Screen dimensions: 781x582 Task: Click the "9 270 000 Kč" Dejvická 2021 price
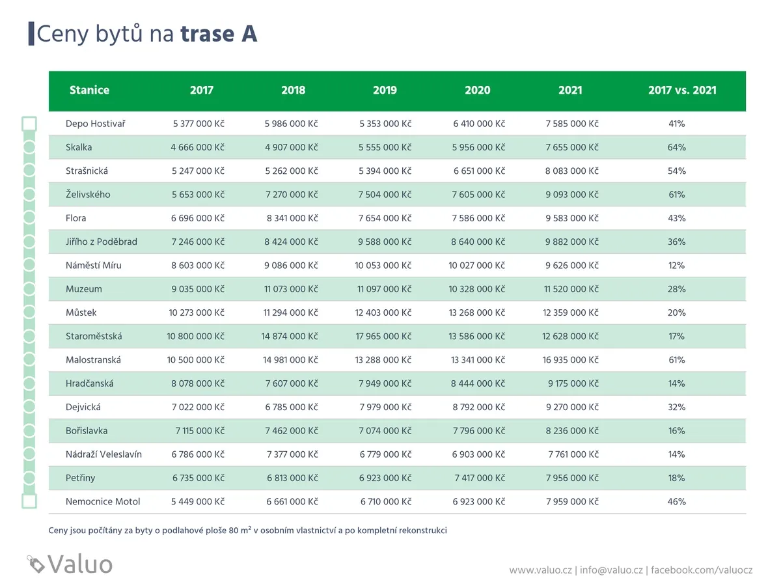(x=573, y=407)
